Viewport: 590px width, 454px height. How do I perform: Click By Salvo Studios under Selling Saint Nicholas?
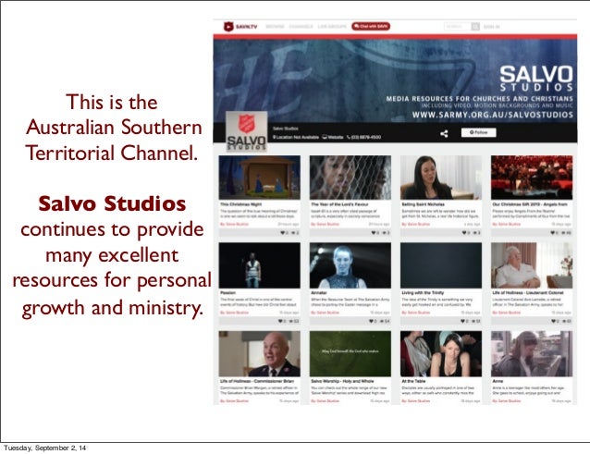[x=416, y=224]
